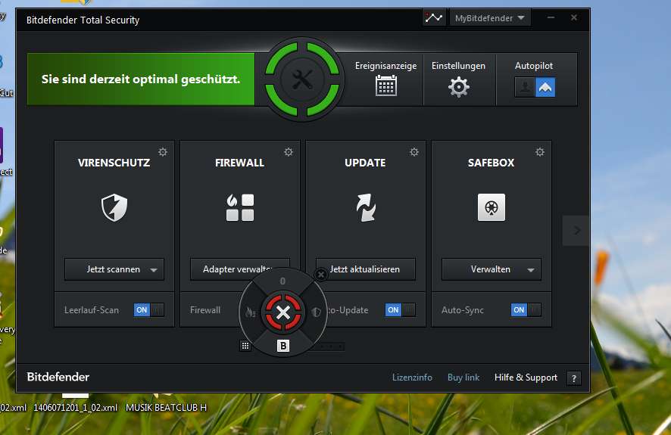Expand Jetzt scannen dropdown arrow
The image size is (671, 435).
click(x=154, y=270)
